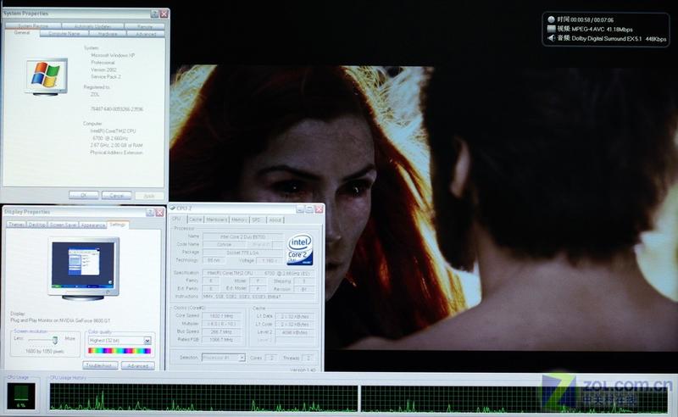Open the Desktop tab in Display Properties
This screenshot has height=417, width=678.
coord(36,225)
